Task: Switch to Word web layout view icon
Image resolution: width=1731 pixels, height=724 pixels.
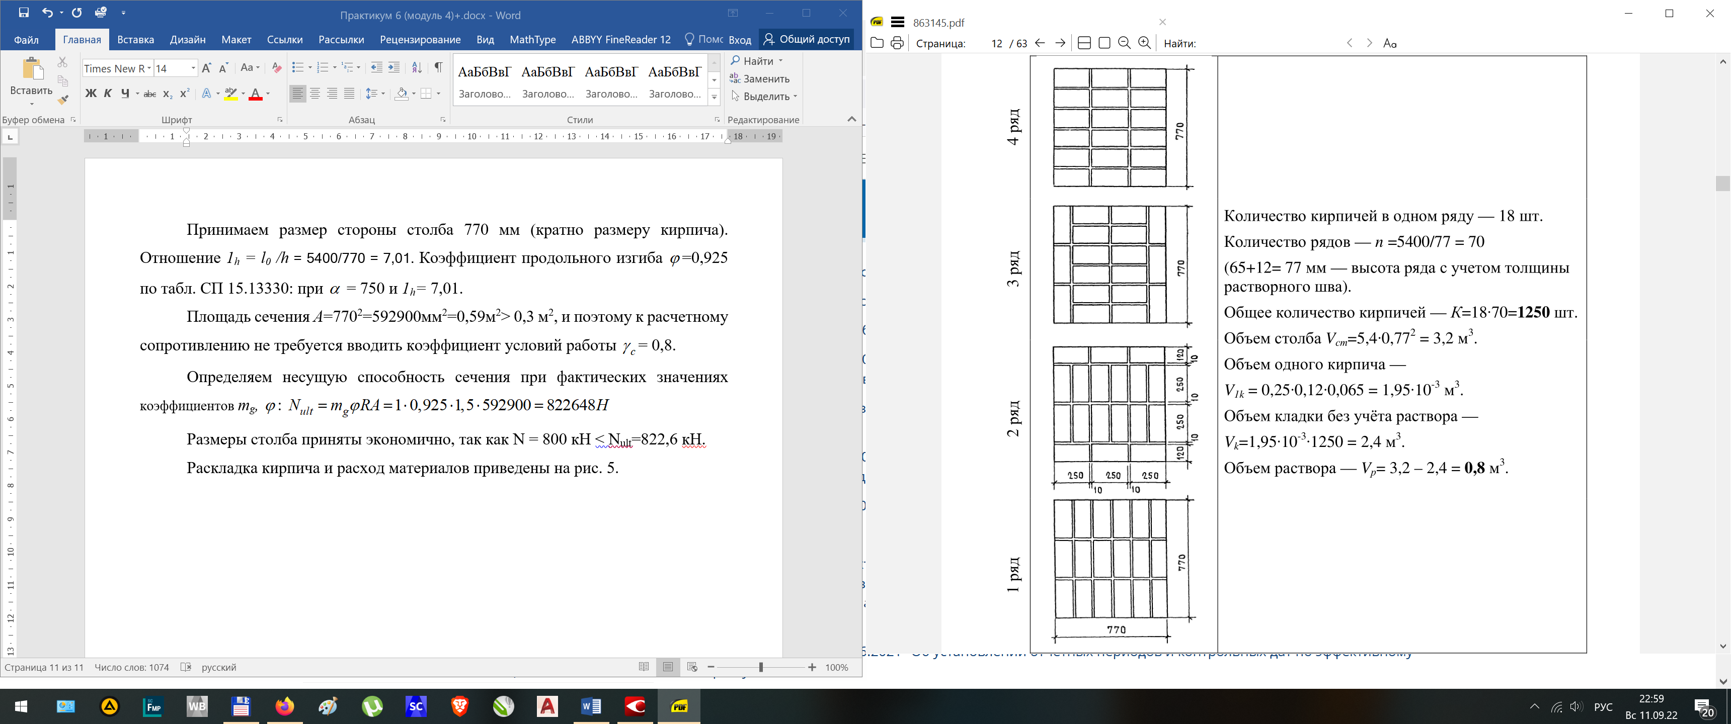Action: click(x=692, y=667)
